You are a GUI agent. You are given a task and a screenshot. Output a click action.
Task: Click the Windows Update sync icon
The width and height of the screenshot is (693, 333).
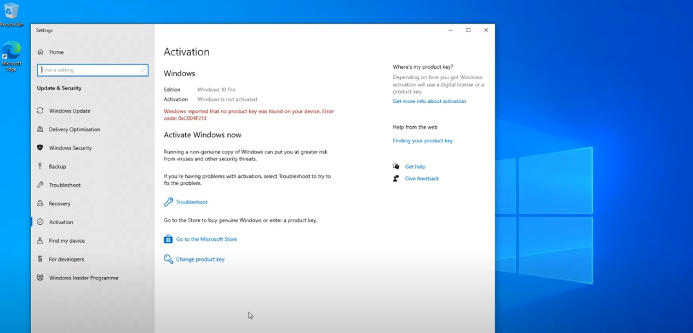tap(40, 111)
